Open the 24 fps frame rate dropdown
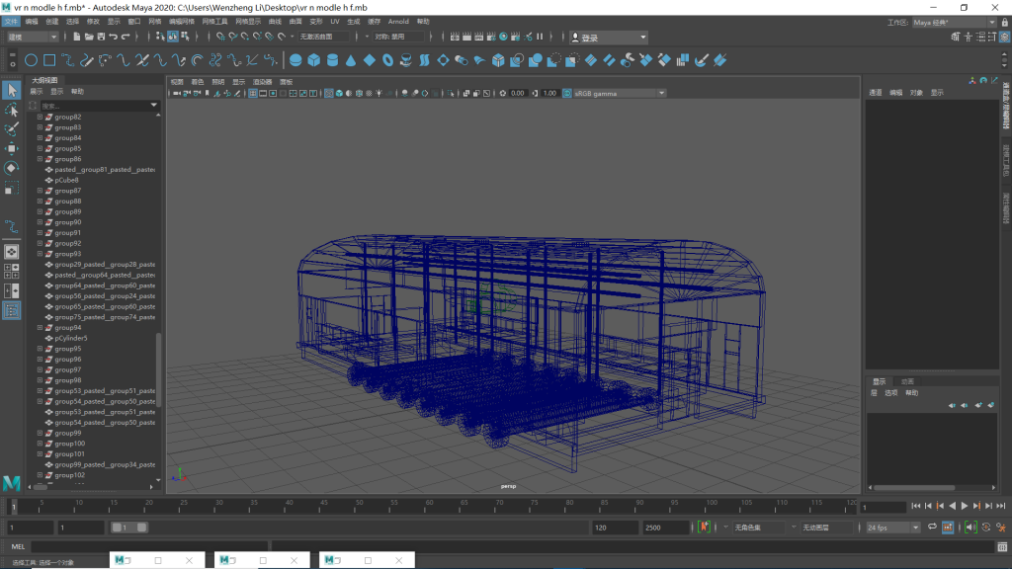The width and height of the screenshot is (1012, 569). point(892,528)
